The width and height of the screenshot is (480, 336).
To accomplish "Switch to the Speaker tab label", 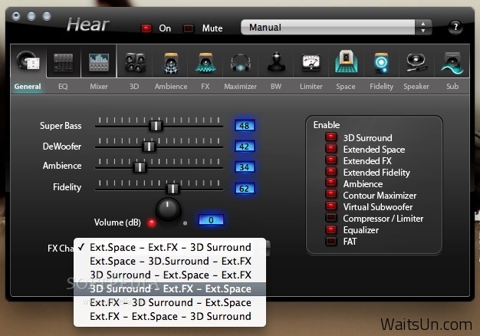I will (x=416, y=87).
